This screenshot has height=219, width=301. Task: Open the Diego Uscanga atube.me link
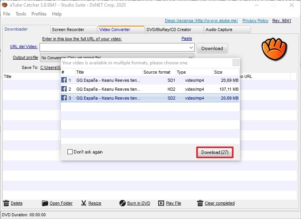pos(201,21)
